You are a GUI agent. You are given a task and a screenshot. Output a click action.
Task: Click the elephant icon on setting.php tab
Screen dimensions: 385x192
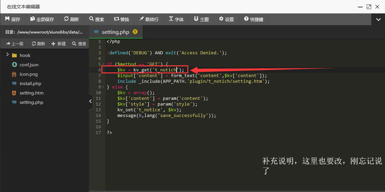(96, 32)
